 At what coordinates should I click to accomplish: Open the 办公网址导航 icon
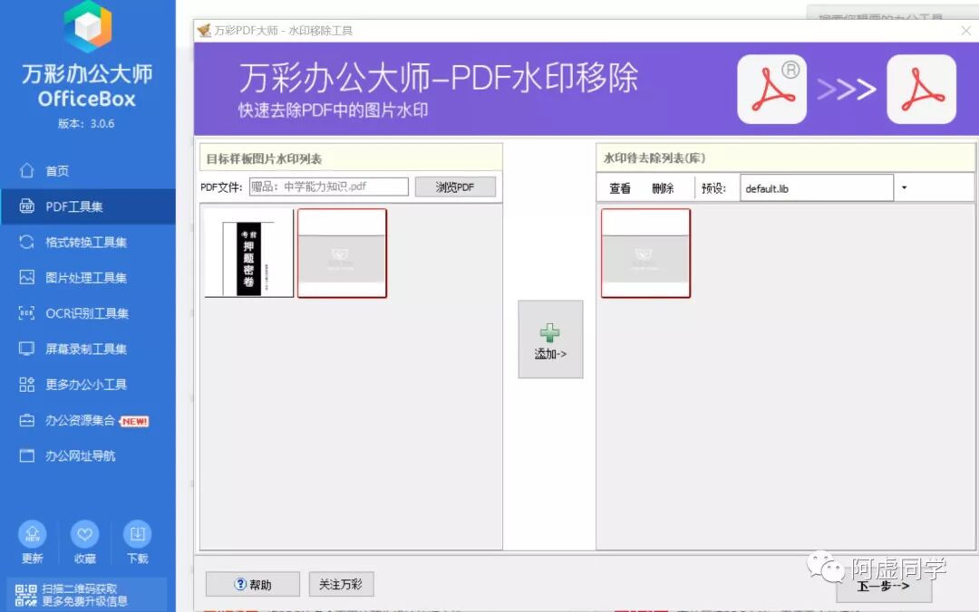[x=27, y=455]
